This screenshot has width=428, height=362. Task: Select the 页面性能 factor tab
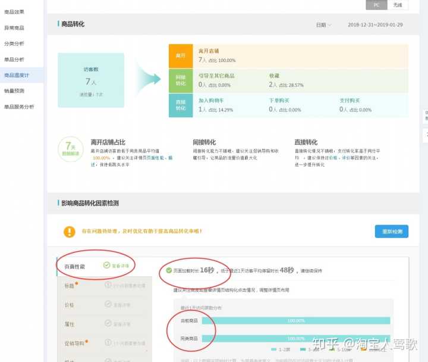tap(74, 266)
